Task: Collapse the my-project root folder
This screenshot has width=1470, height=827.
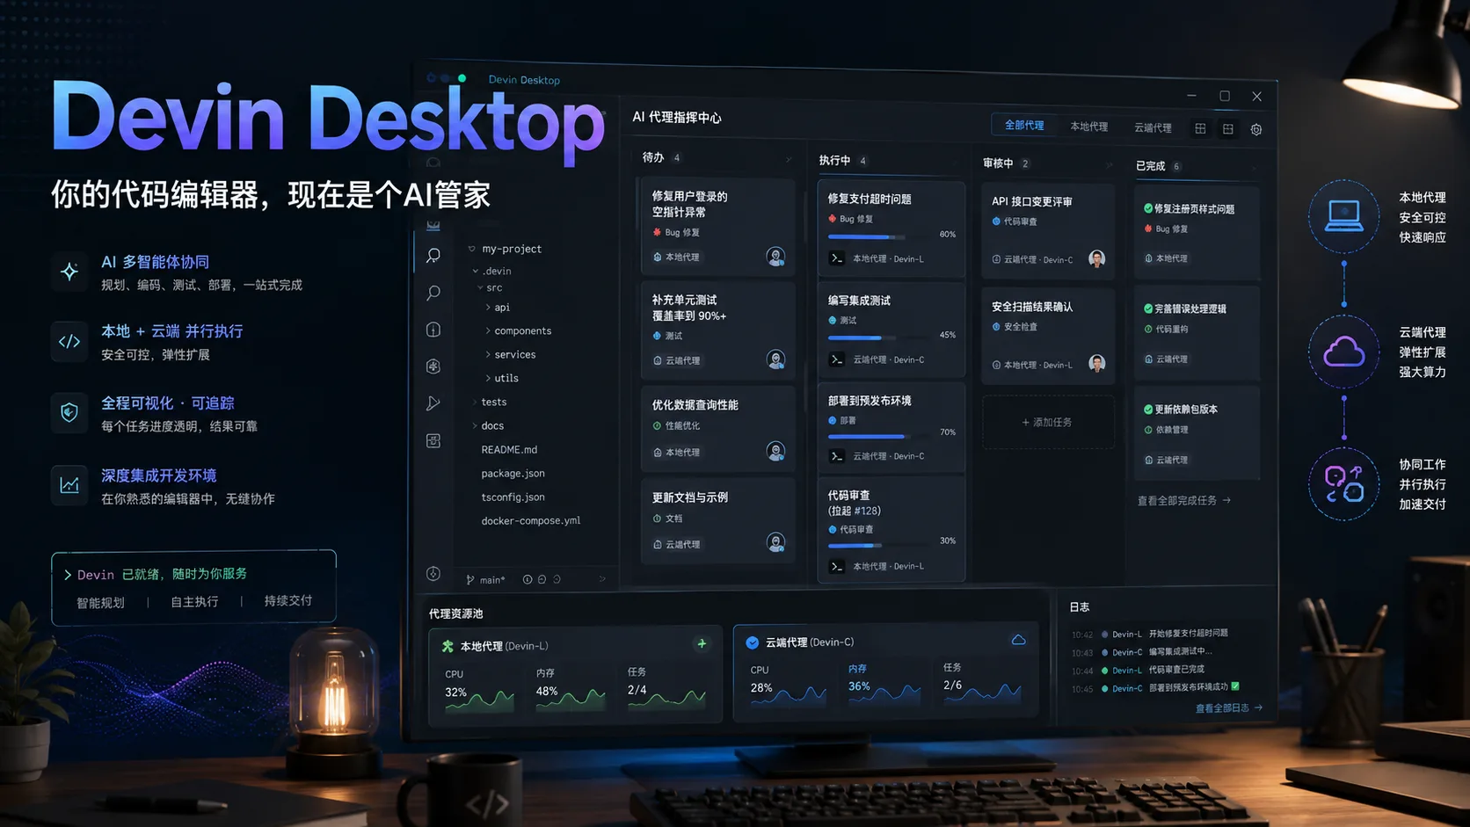Action: coord(472,249)
